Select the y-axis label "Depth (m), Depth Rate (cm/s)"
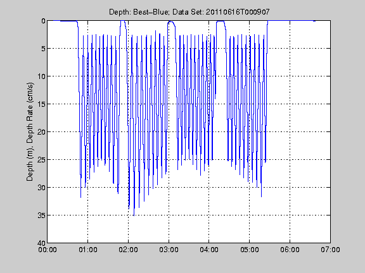 pyautogui.click(x=30, y=131)
